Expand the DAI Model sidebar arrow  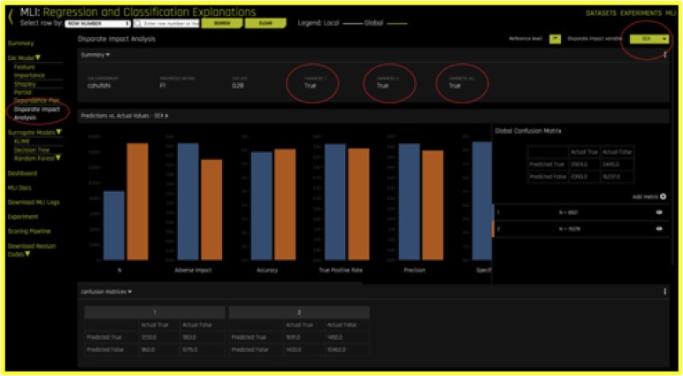37,58
